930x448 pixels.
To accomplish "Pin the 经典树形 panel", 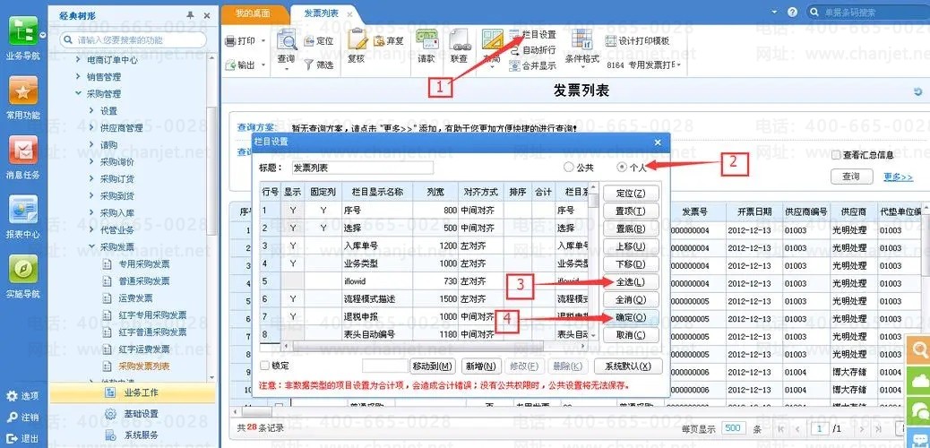I will pyautogui.click(x=189, y=15).
